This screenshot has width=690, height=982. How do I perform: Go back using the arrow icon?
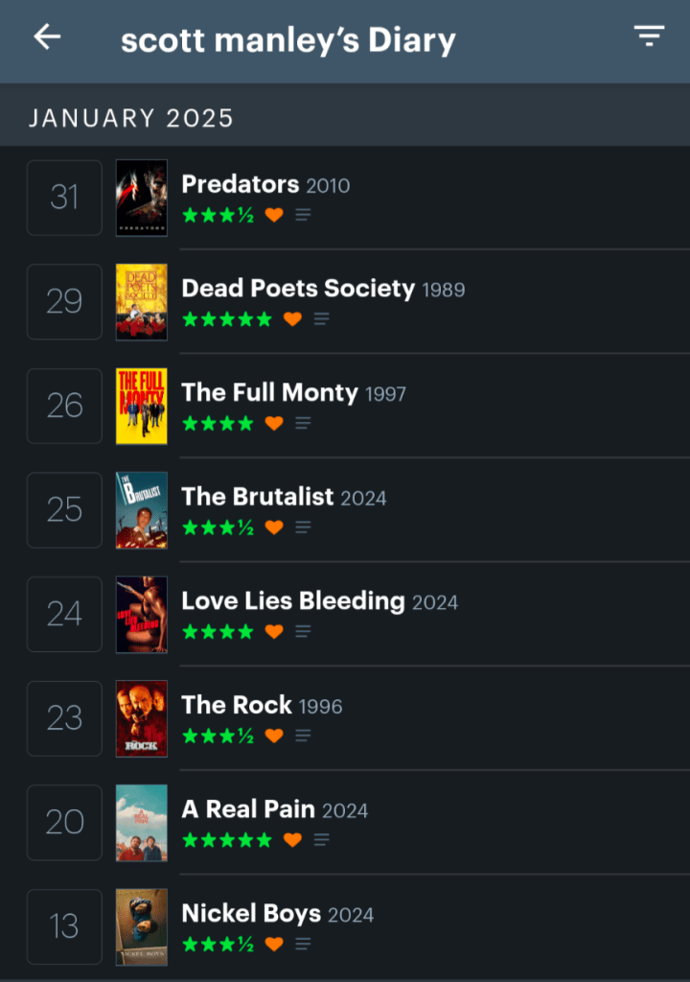point(47,37)
